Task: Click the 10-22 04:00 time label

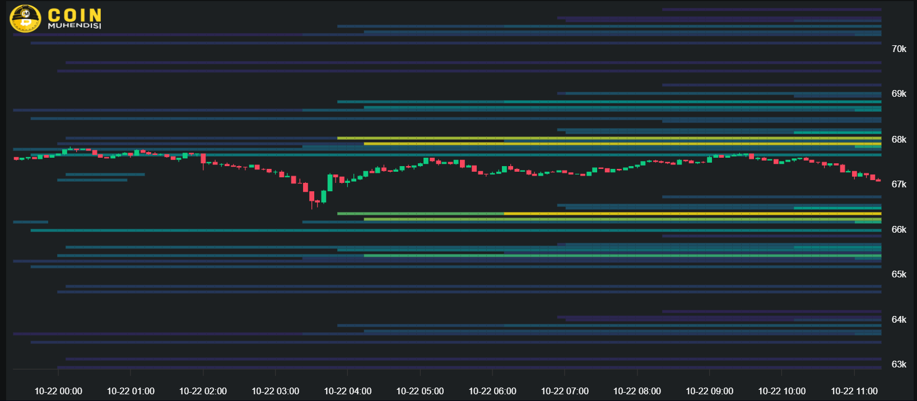Action: point(347,391)
